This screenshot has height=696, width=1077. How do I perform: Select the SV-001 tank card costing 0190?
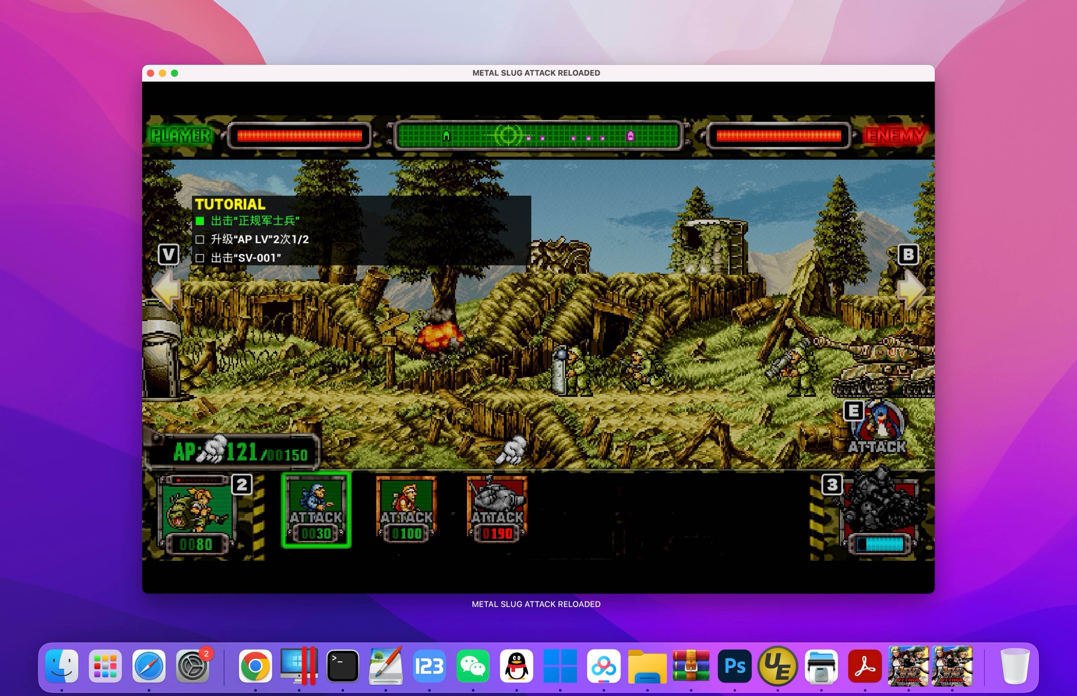point(497,509)
